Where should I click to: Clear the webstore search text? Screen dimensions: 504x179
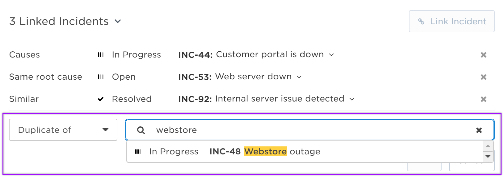click(x=479, y=130)
